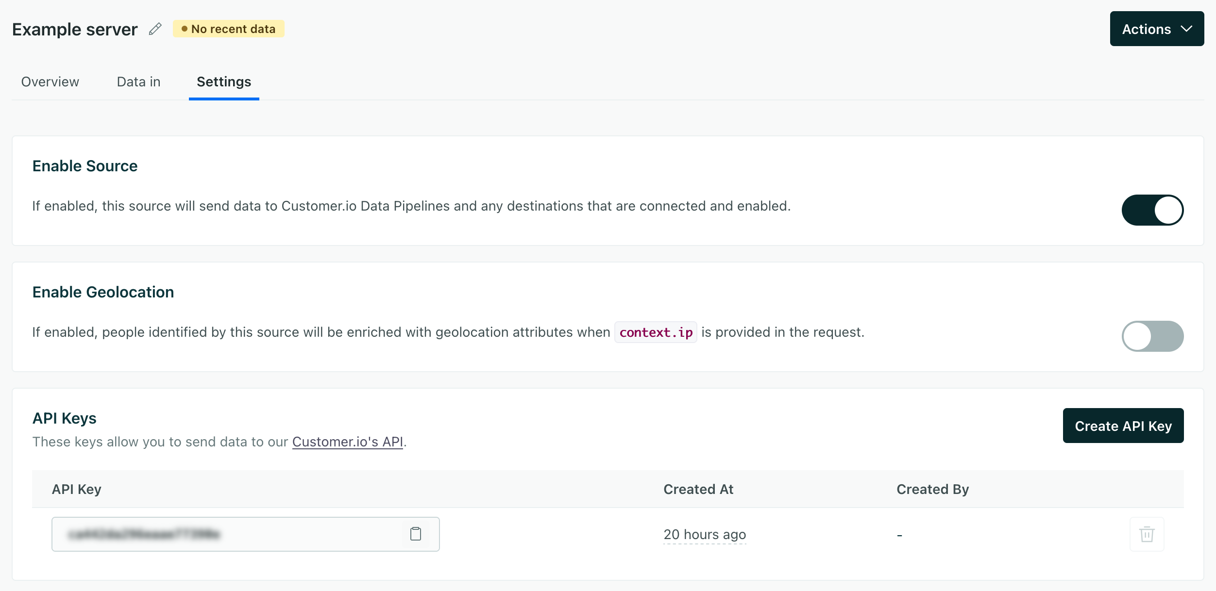Follow the Customer.io's API link
This screenshot has width=1216, height=591.
(348, 442)
